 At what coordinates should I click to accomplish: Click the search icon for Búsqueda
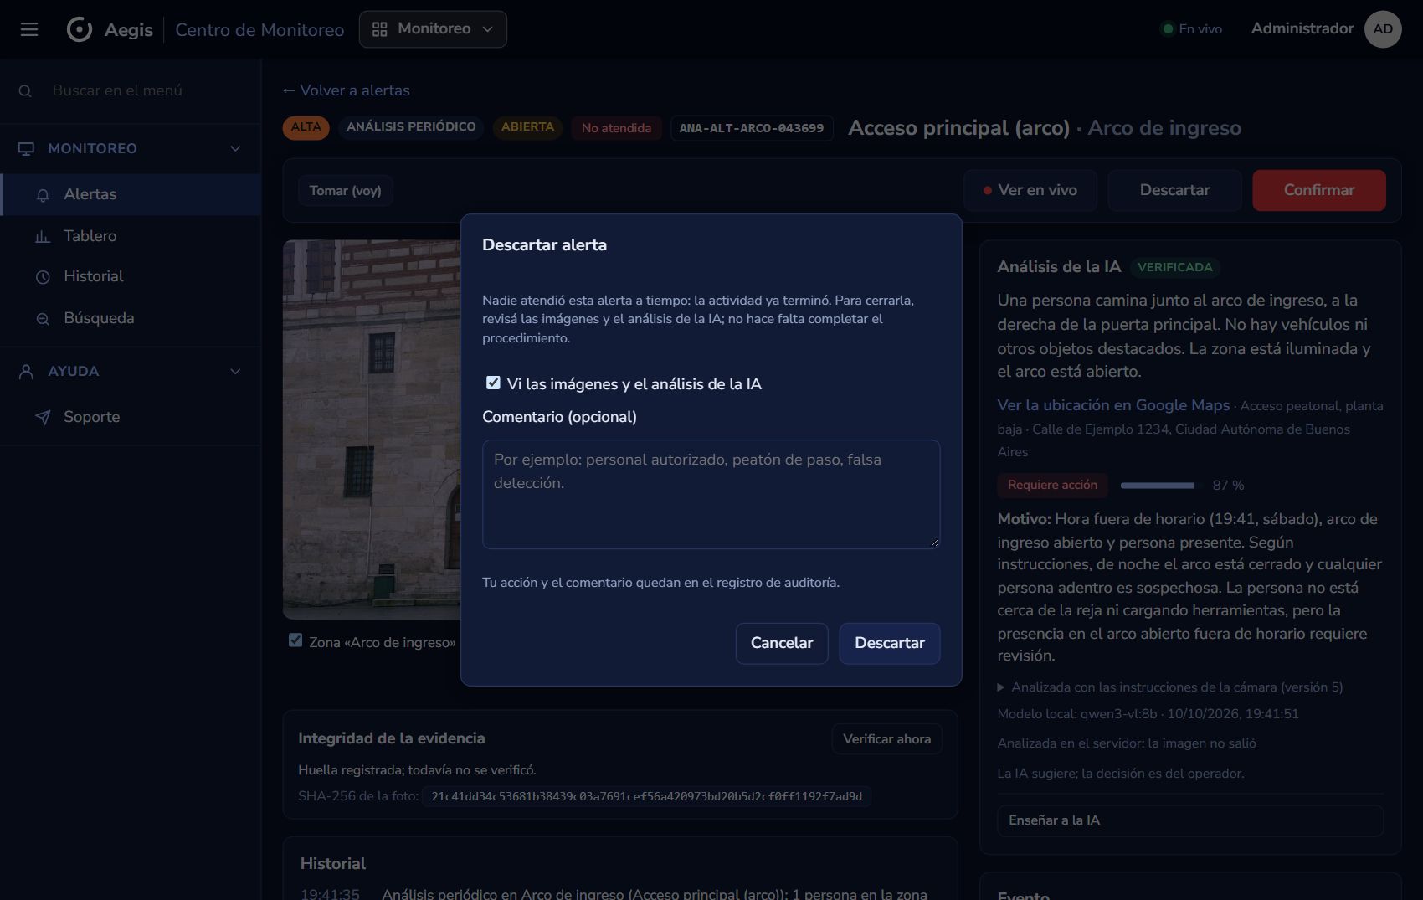[43, 319]
